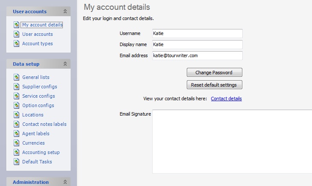Image resolution: width=312 pixels, height=186 pixels.
Task: Follow the Contact details link
Action: (226, 99)
